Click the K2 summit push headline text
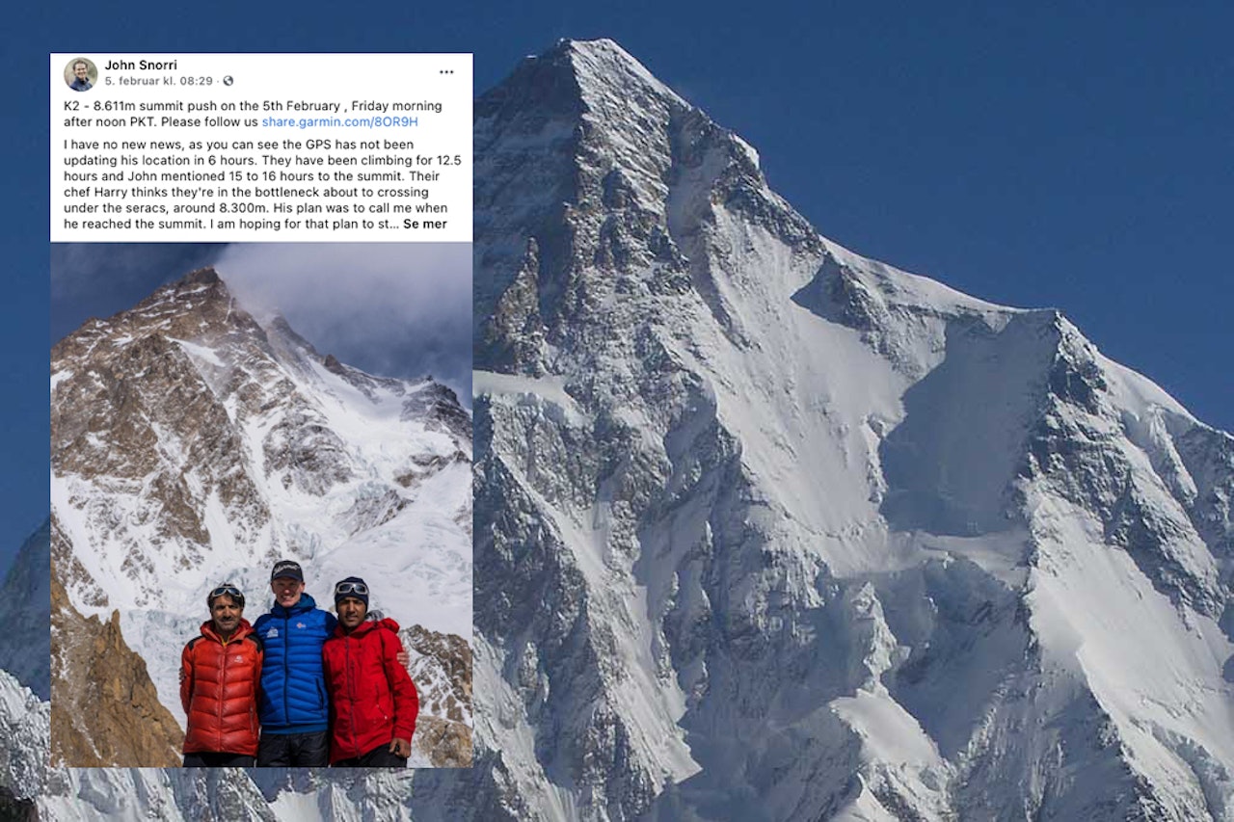The width and height of the screenshot is (1234, 822). click(253, 114)
